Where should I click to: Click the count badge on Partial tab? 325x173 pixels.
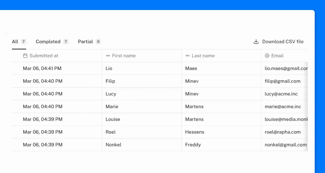click(x=98, y=42)
